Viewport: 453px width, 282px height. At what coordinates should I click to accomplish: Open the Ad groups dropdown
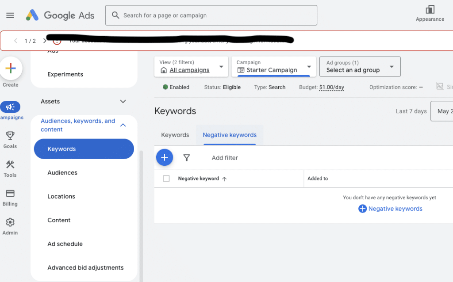(x=360, y=67)
